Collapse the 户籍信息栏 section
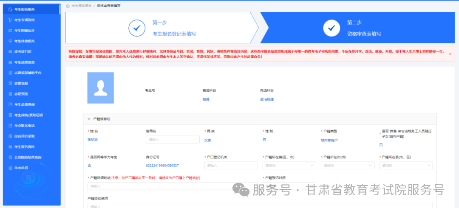 tap(89, 119)
